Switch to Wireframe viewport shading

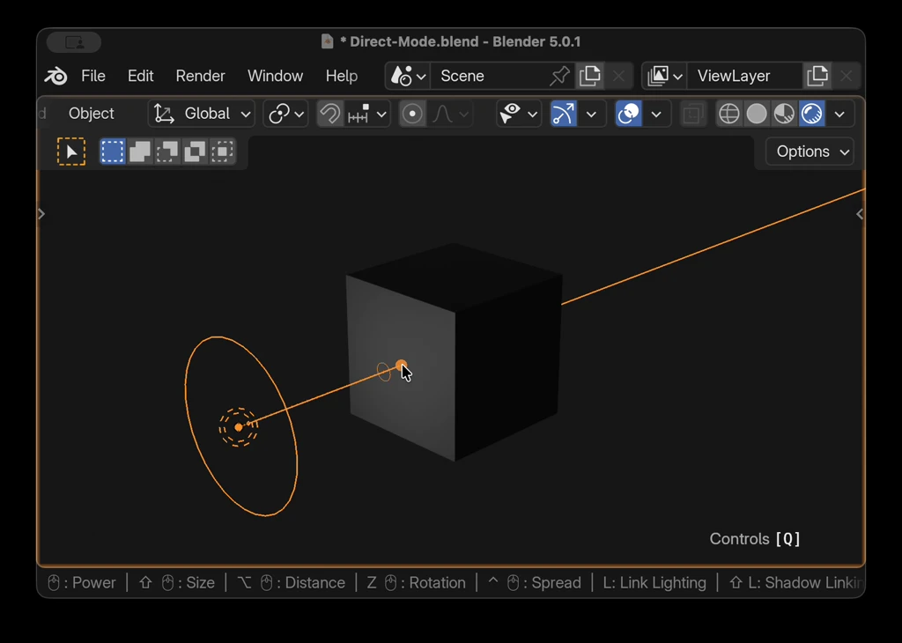pos(729,114)
